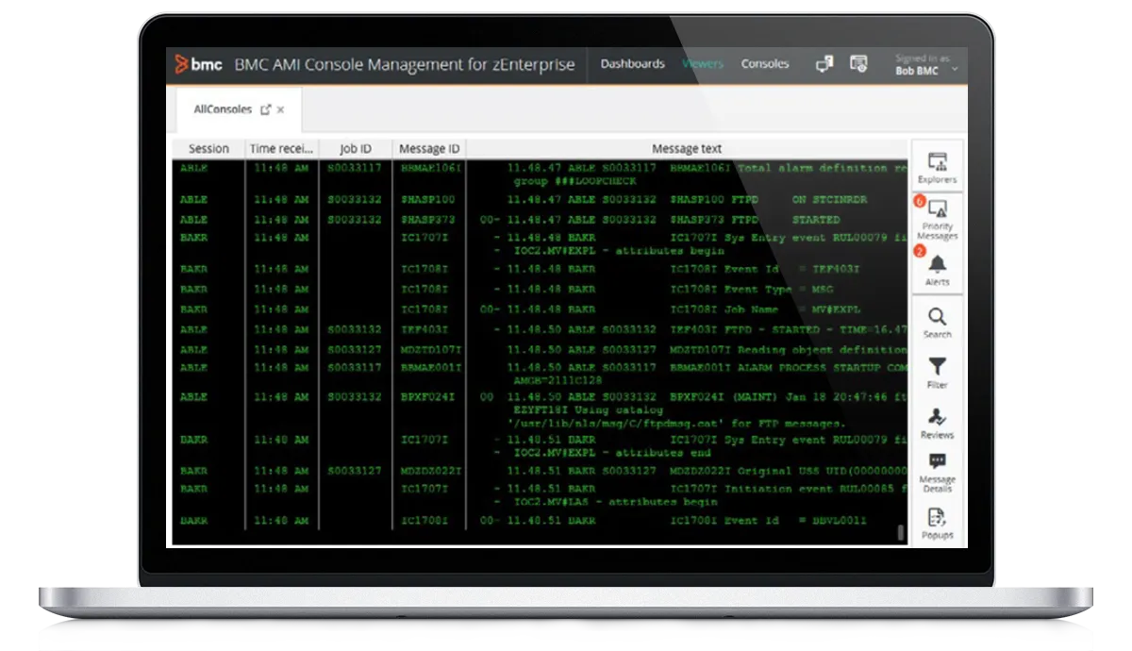Open the Dashboards menu

pyautogui.click(x=633, y=64)
